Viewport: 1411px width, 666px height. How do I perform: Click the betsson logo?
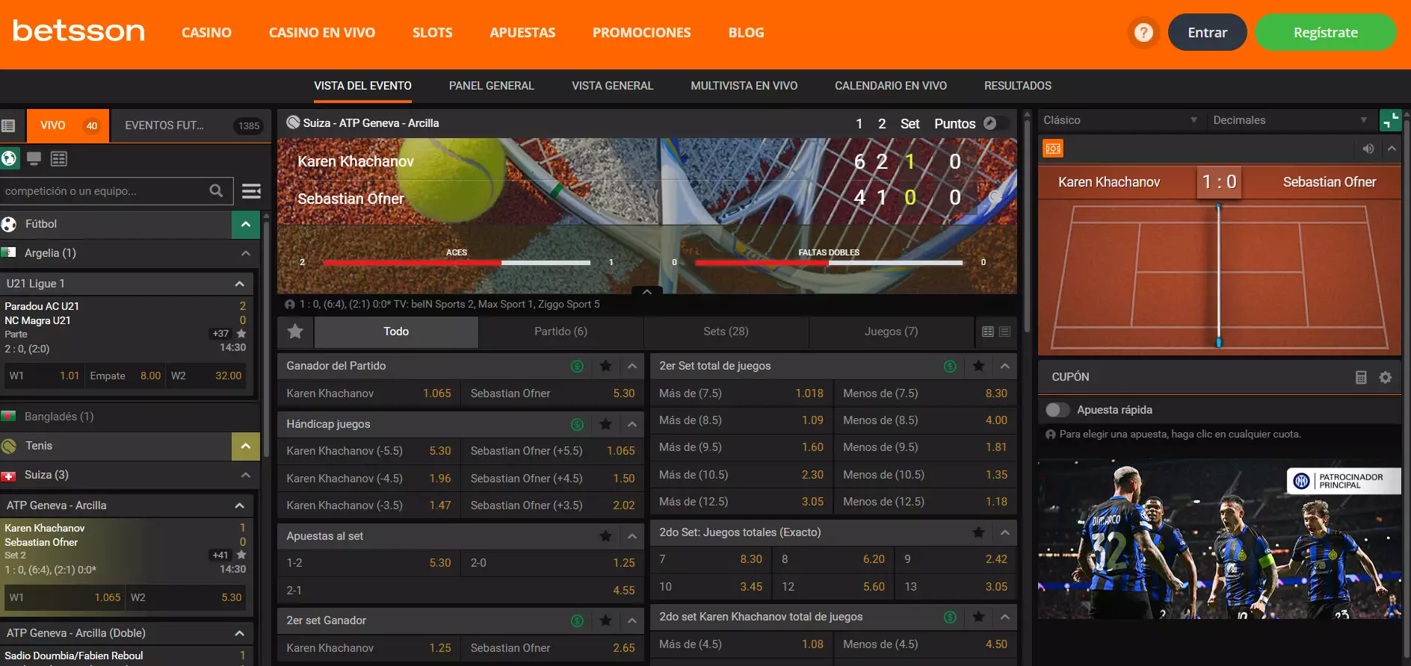78,31
